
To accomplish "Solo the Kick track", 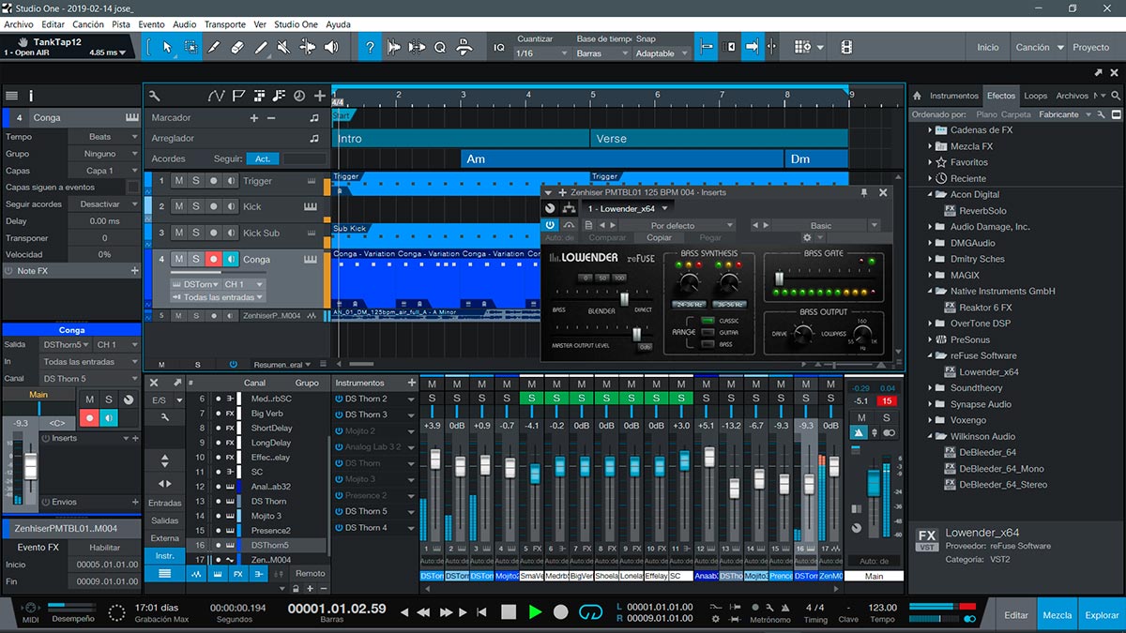I will point(196,206).
